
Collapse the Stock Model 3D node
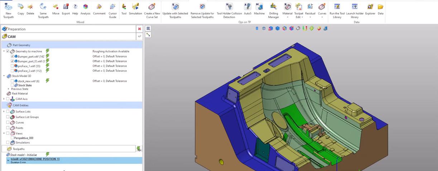pyautogui.click(x=4, y=76)
